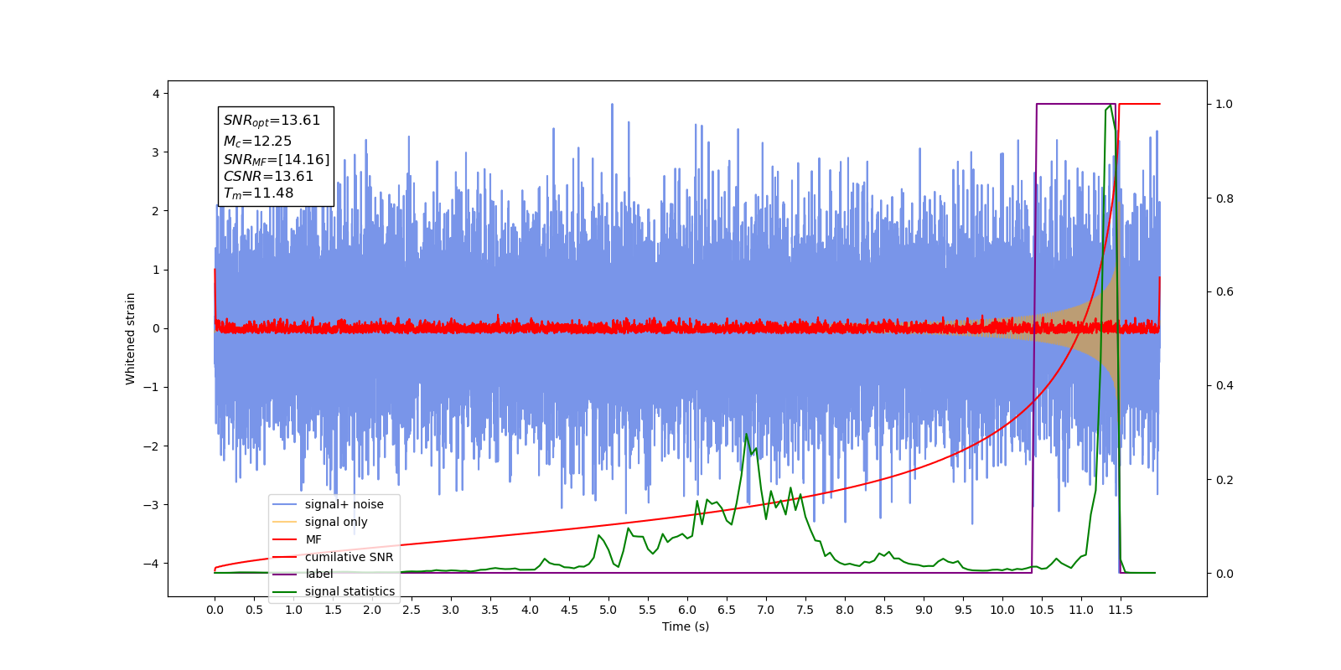Click the right axis tick label 1.0
1341x670 pixels.
1225,105
